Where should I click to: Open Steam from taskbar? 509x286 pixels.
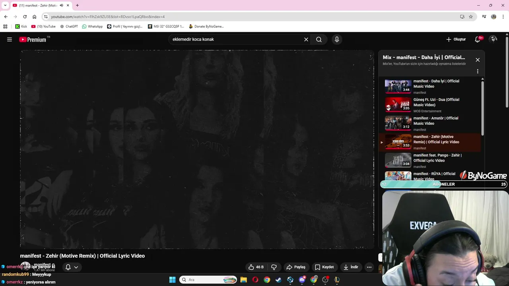coord(278,280)
